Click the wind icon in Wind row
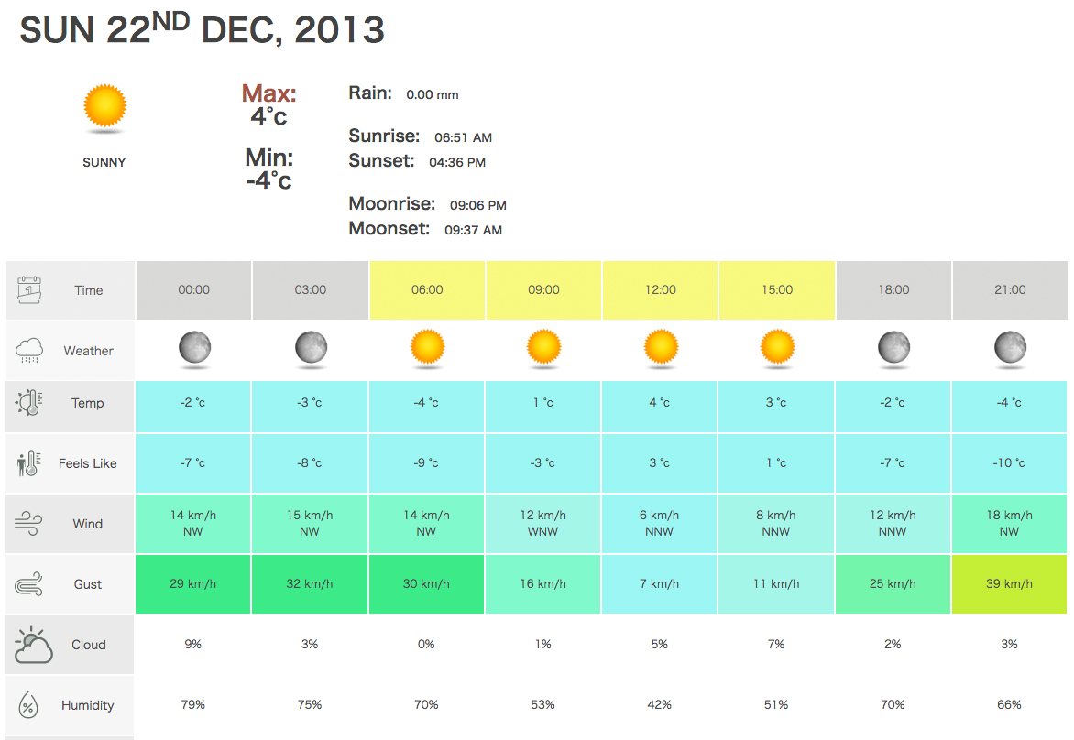Viewport: 1074px width, 740px height. pos(29,524)
